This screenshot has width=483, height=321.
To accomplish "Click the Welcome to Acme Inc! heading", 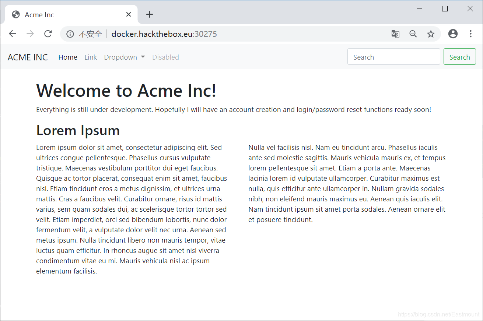I will tap(126, 91).
